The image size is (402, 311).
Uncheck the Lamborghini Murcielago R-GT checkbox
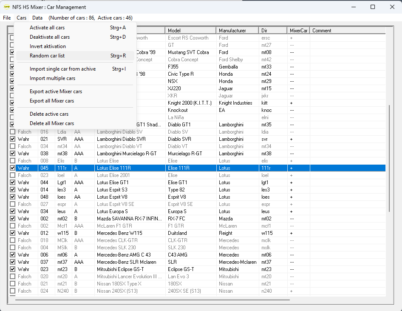(12, 154)
